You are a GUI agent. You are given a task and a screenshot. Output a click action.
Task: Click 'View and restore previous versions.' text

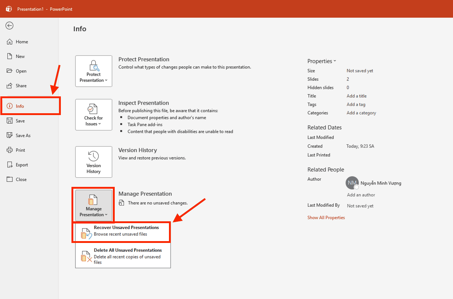pyautogui.click(x=152, y=158)
